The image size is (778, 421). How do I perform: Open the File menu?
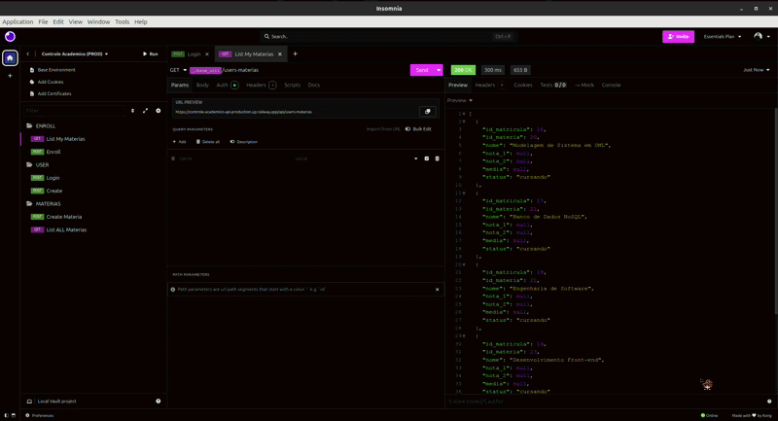click(x=43, y=21)
